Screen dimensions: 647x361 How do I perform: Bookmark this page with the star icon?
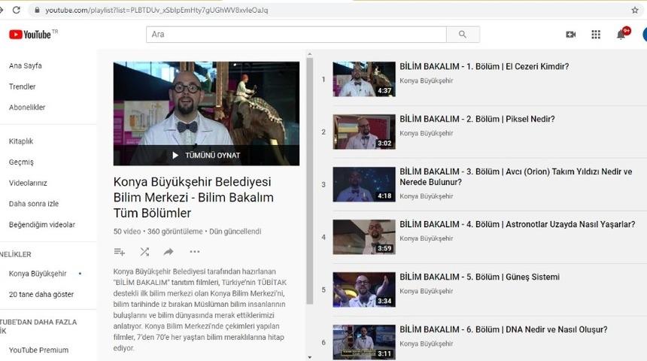(x=635, y=10)
